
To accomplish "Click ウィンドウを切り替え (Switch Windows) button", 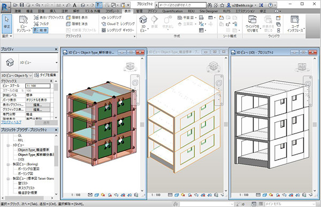I will (253, 24).
